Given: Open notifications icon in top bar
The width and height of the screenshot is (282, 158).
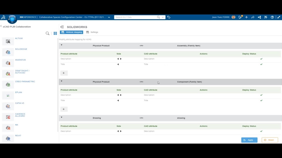Looking at the screenshot, I should [240, 17].
